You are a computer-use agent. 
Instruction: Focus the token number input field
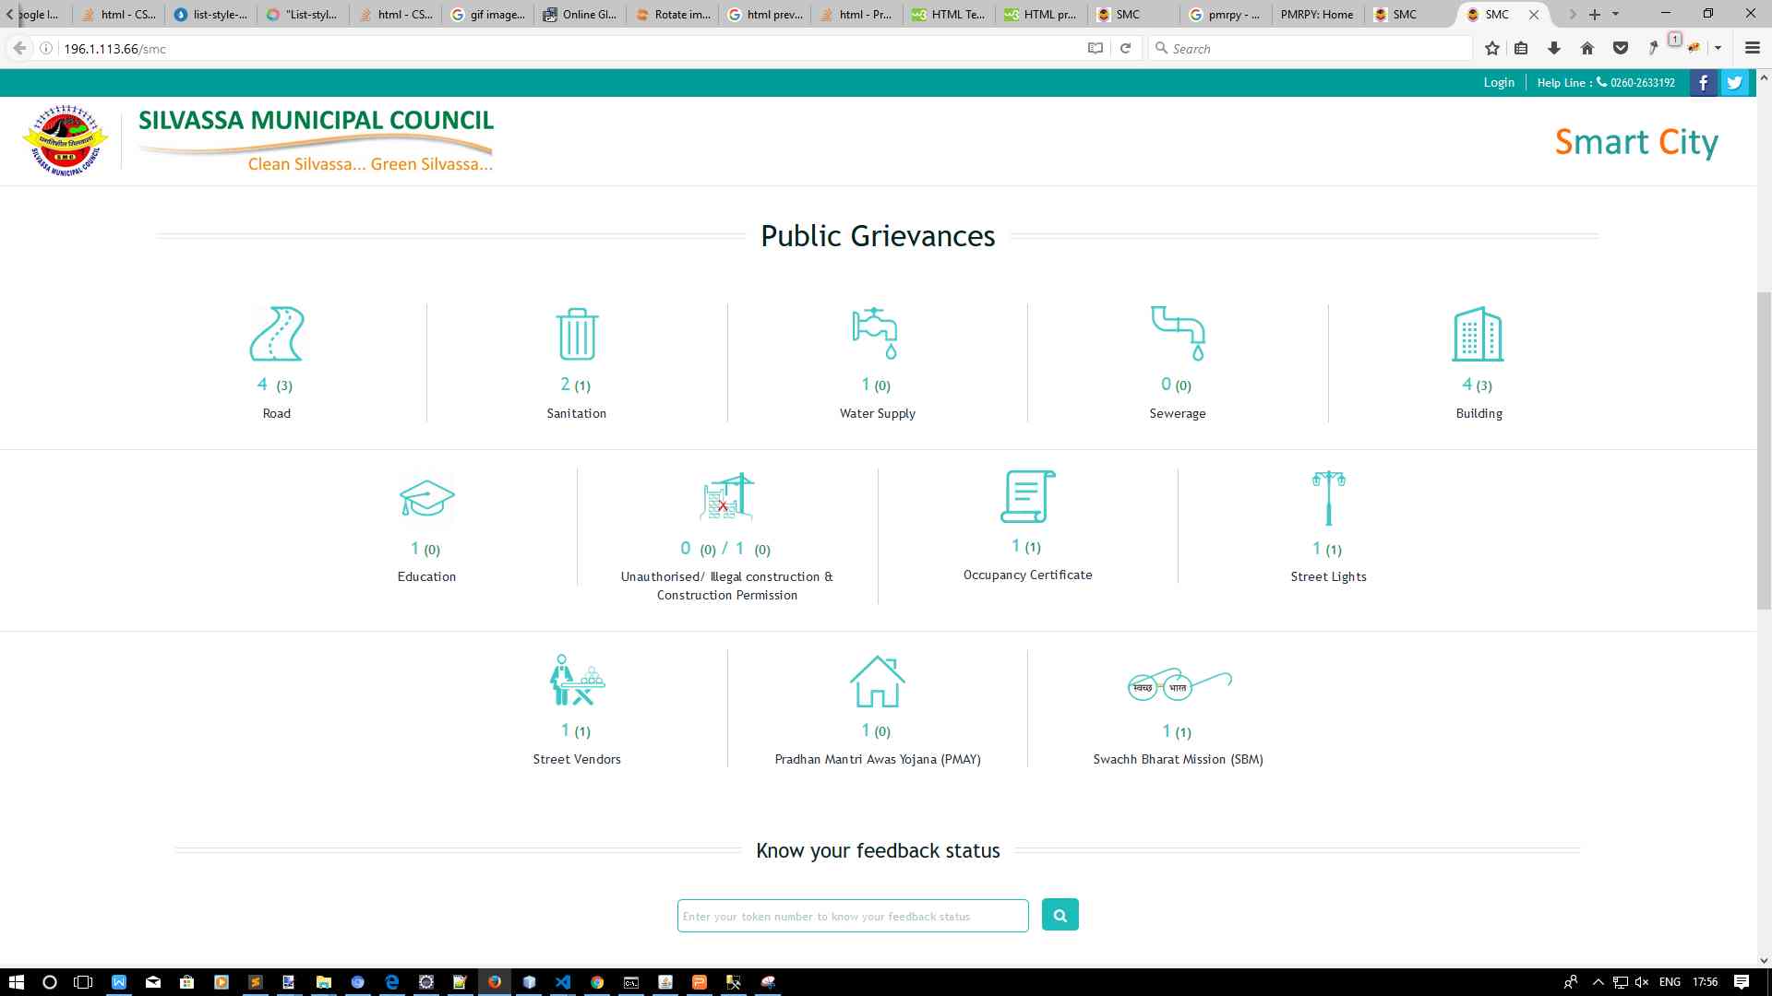point(852,916)
